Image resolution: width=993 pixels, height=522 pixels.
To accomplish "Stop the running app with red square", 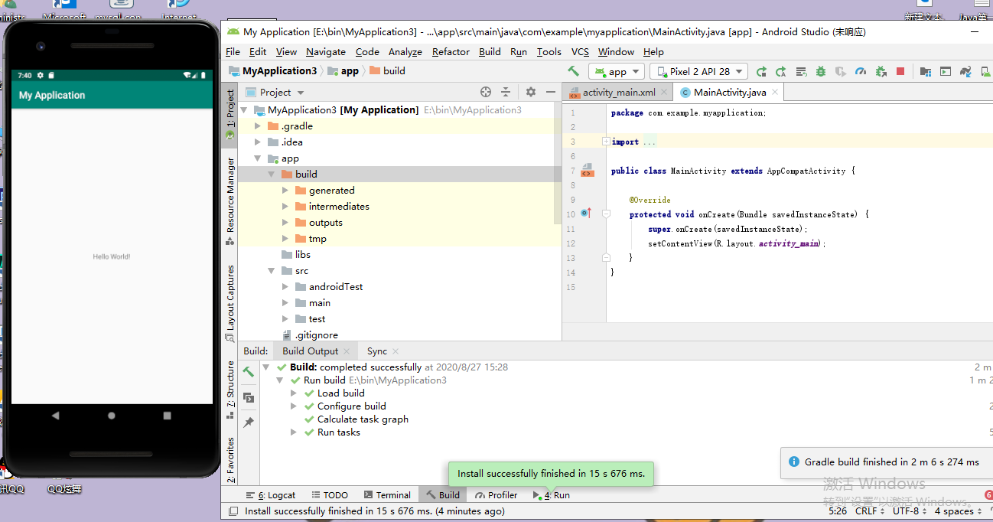I will tap(900, 71).
